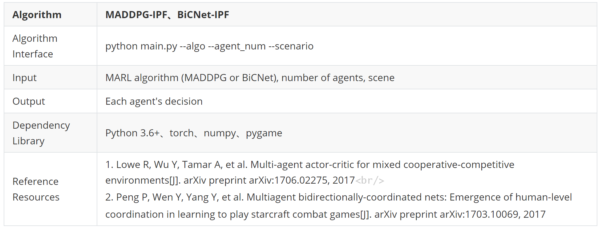Click the --scenario argument in the command
602x234 pixels.
pos(291,46)
